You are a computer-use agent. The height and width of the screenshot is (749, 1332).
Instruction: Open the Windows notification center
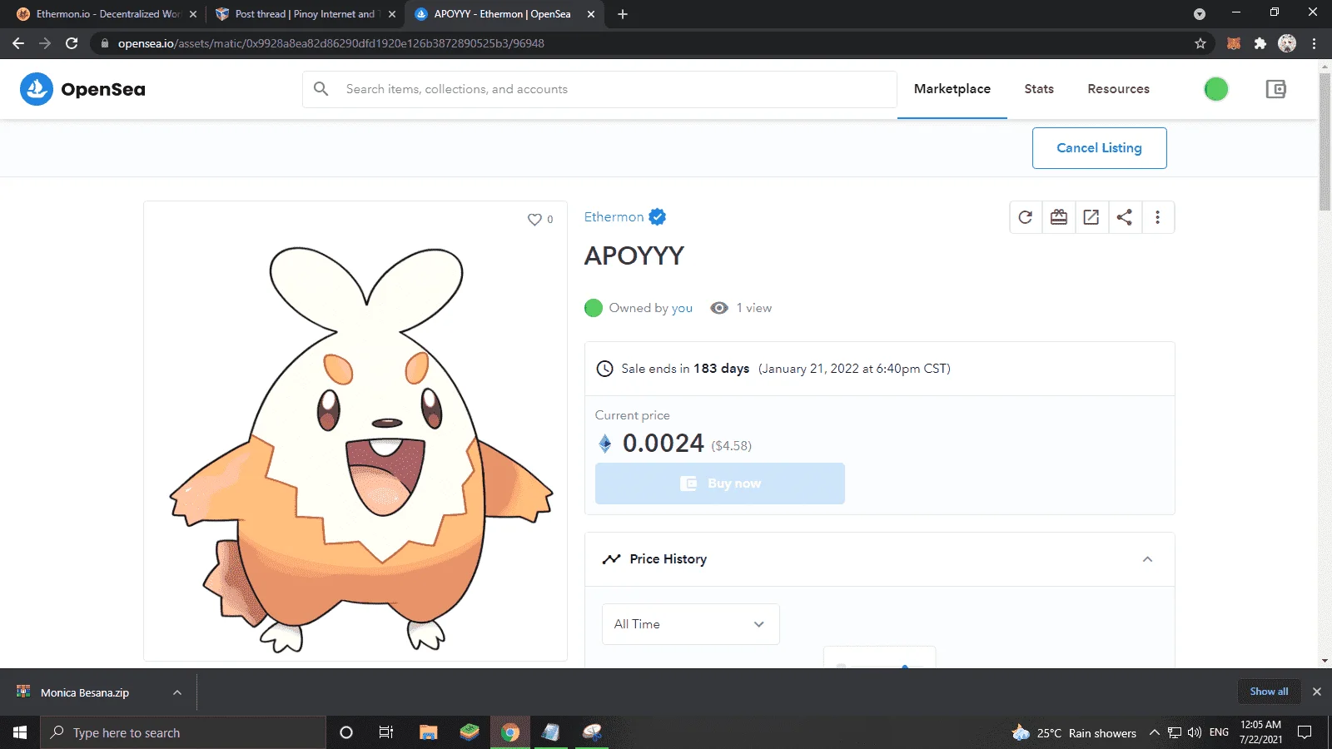[1305, 732]
